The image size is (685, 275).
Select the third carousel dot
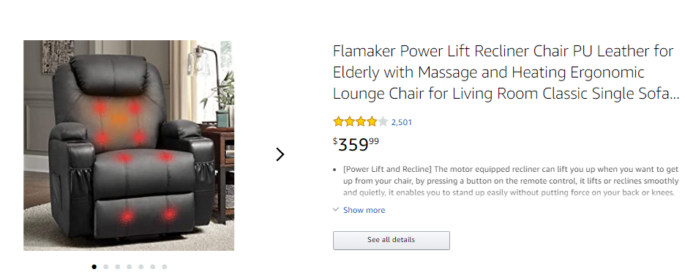tap(118, 267)
